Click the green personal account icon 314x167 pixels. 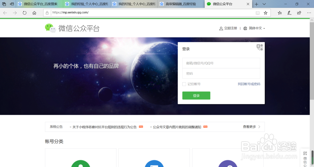81,164
